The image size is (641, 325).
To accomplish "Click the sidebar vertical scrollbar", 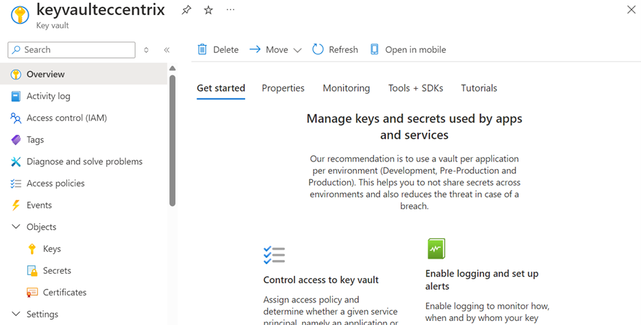I will coord(172,137).
